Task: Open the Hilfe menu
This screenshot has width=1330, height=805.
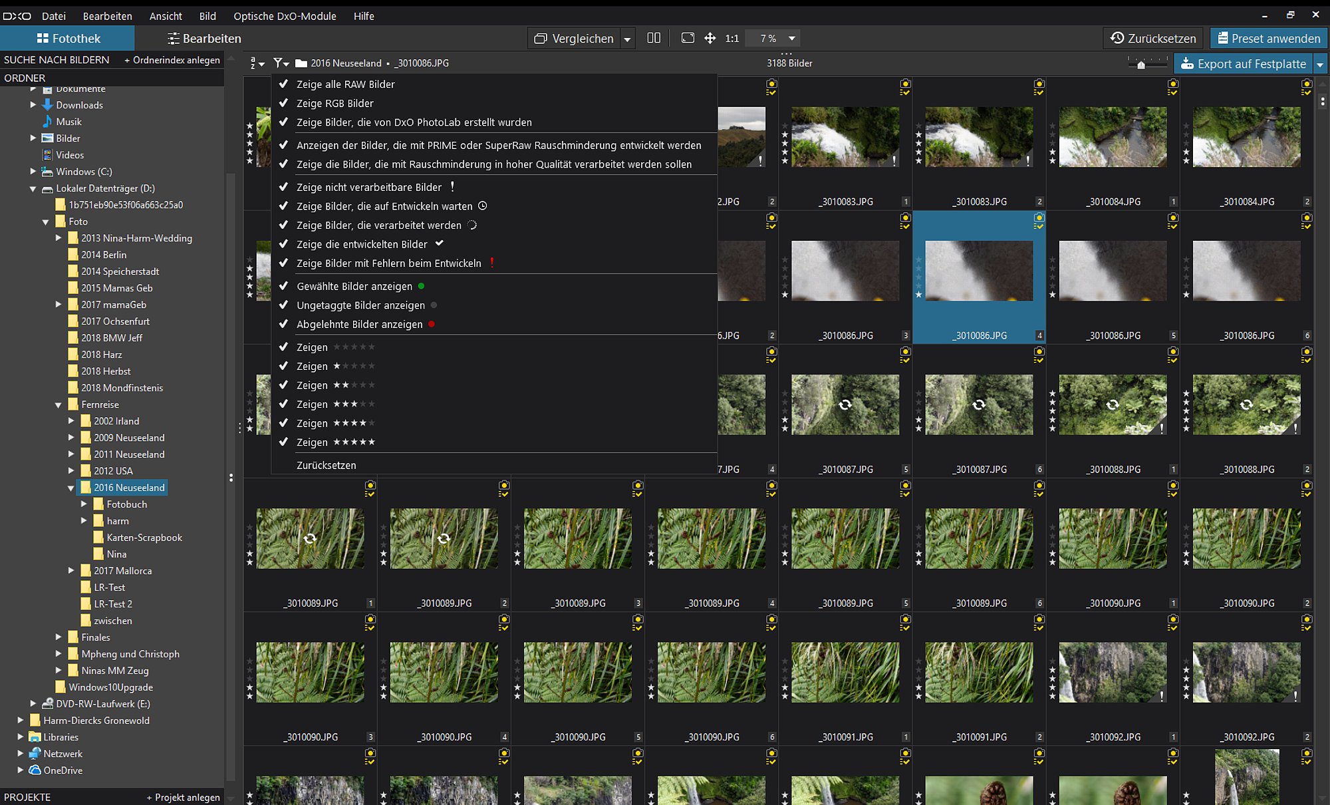Action: pos(364,16)
